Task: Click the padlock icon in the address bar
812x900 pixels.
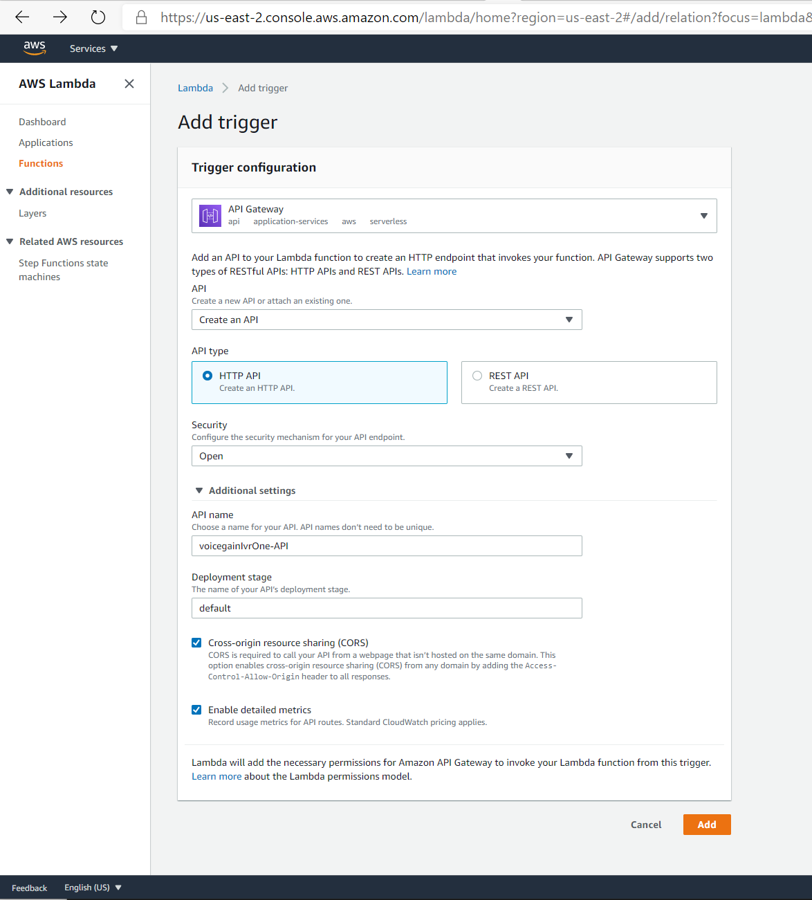Action: pos(141,17)
